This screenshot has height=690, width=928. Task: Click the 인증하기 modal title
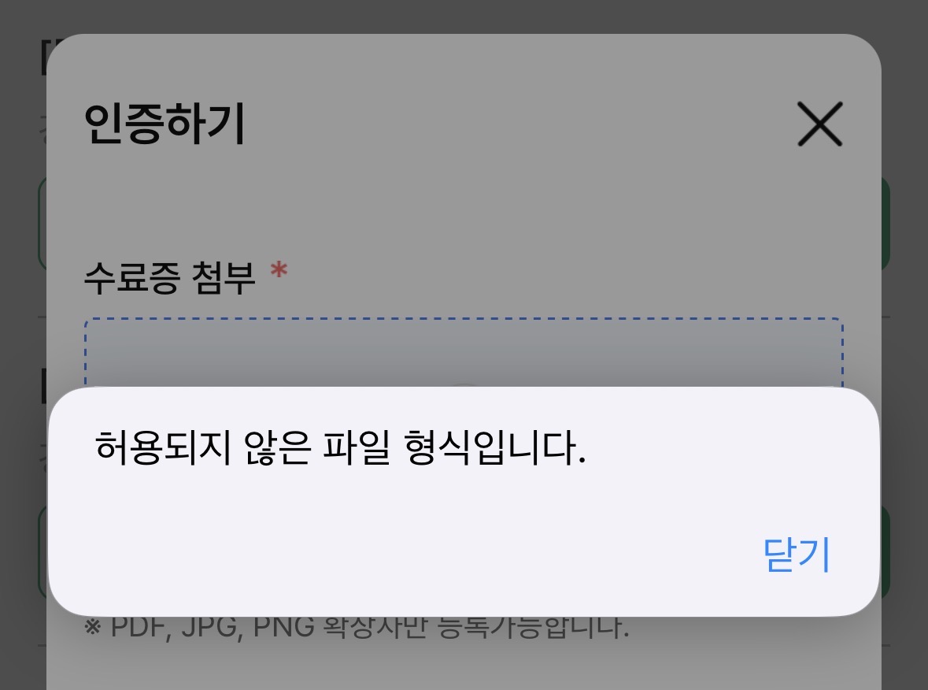point(165,124)
